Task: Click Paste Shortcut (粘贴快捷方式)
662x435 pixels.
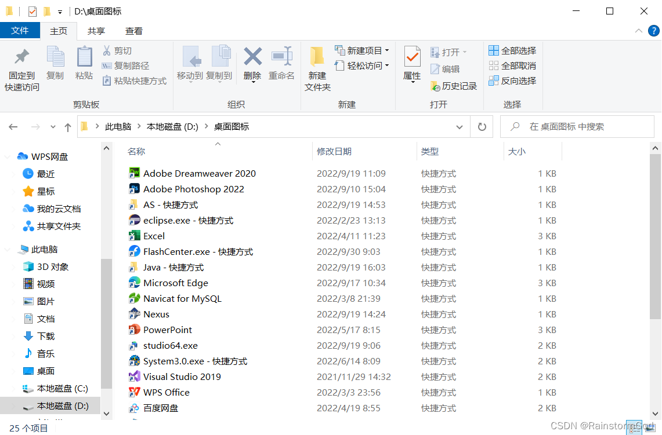Action: 134,81
